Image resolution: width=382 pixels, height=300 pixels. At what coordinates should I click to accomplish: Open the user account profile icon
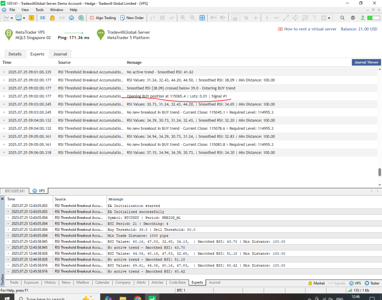(x=353, y=18)
